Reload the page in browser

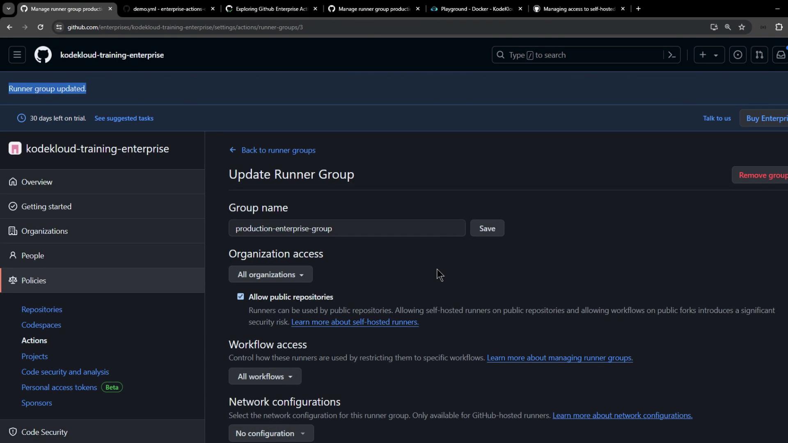pos(40,27)
